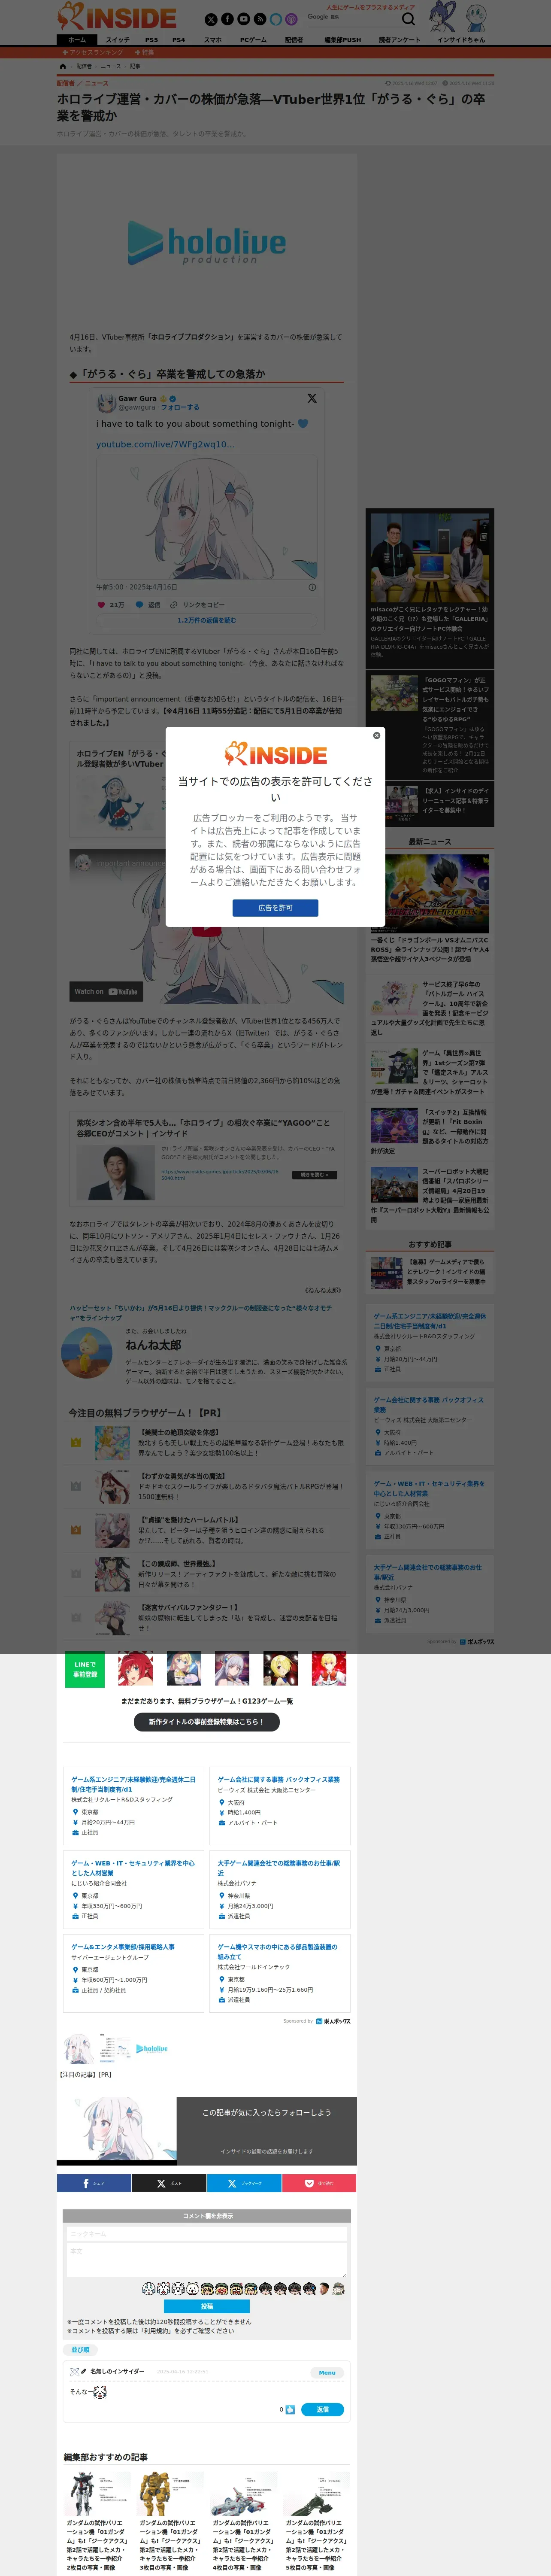Click the 広告を許可 button
This screenshot has height=2576, width=551.
pos(275,908)
